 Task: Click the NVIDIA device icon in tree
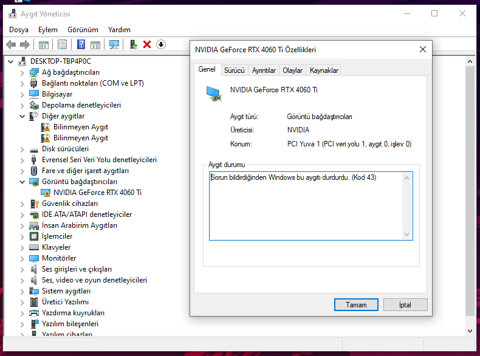tap(46, 193)
